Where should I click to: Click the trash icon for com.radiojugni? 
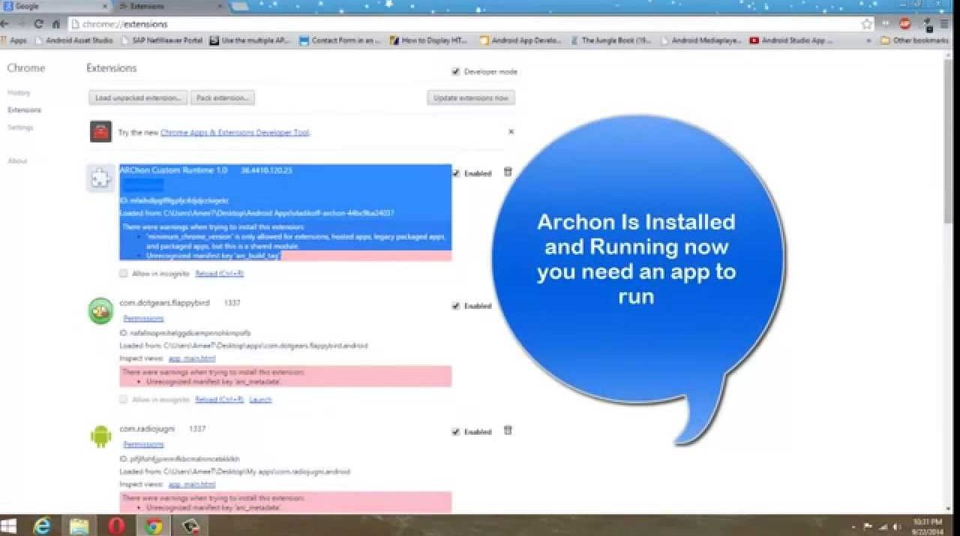508,430
